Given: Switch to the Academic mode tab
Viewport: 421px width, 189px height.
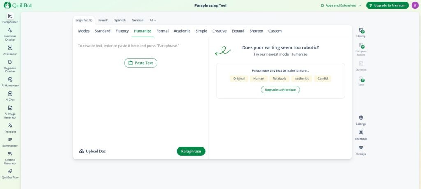Looking at the screenshot, I should click(x=182, y=31).
